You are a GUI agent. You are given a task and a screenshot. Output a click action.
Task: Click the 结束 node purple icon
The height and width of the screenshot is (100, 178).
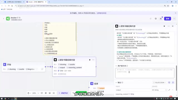click(92, 84)
